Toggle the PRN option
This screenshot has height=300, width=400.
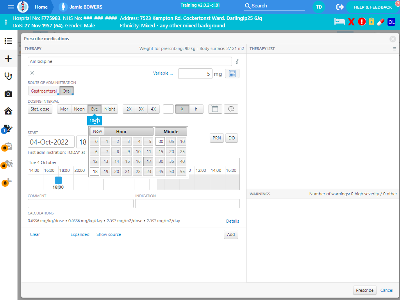coord(217,138)
